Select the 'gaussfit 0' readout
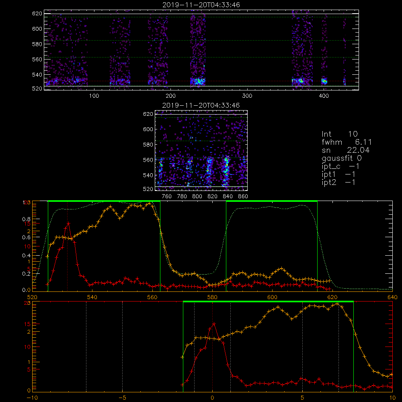This screenshot has width=402, height=402. pyautogui.click(x=341, y=158)
